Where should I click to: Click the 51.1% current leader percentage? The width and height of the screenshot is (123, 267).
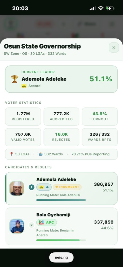click(101, 79)
